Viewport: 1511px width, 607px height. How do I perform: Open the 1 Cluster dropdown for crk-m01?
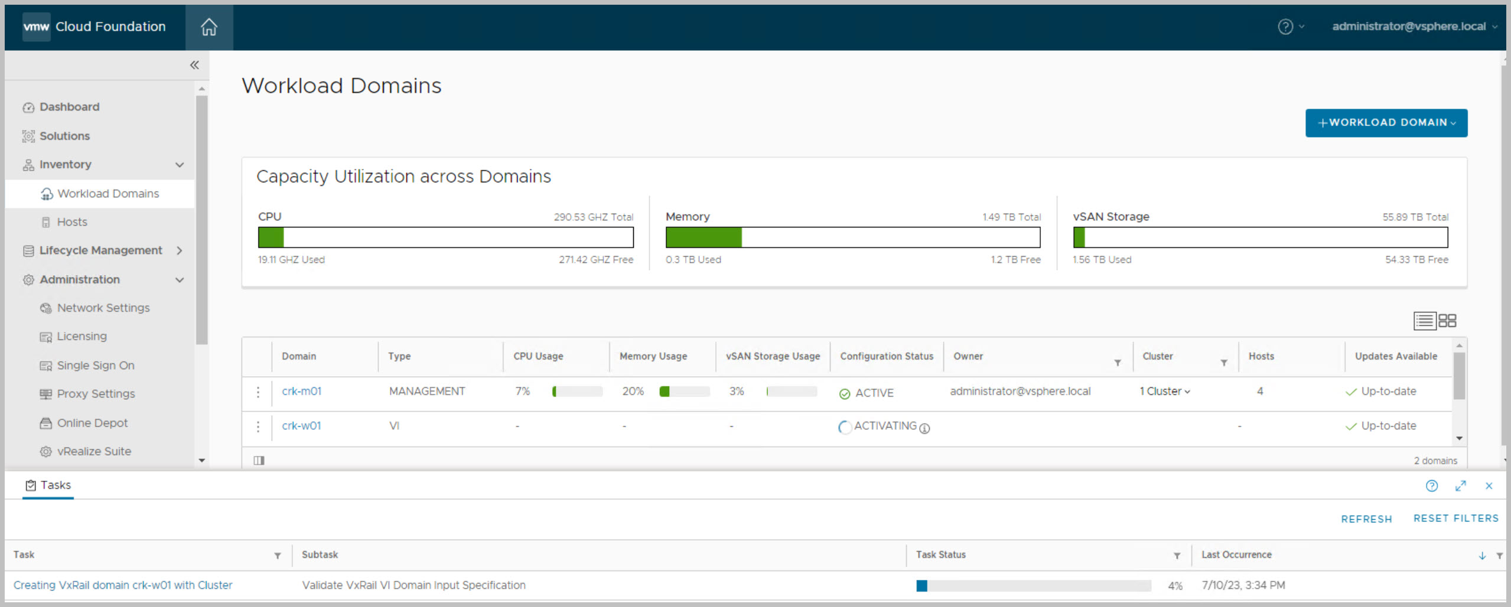1164,391
